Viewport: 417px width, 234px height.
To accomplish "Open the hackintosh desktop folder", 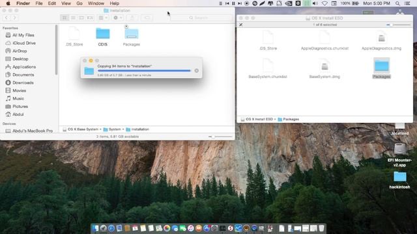I will point(399,180).
